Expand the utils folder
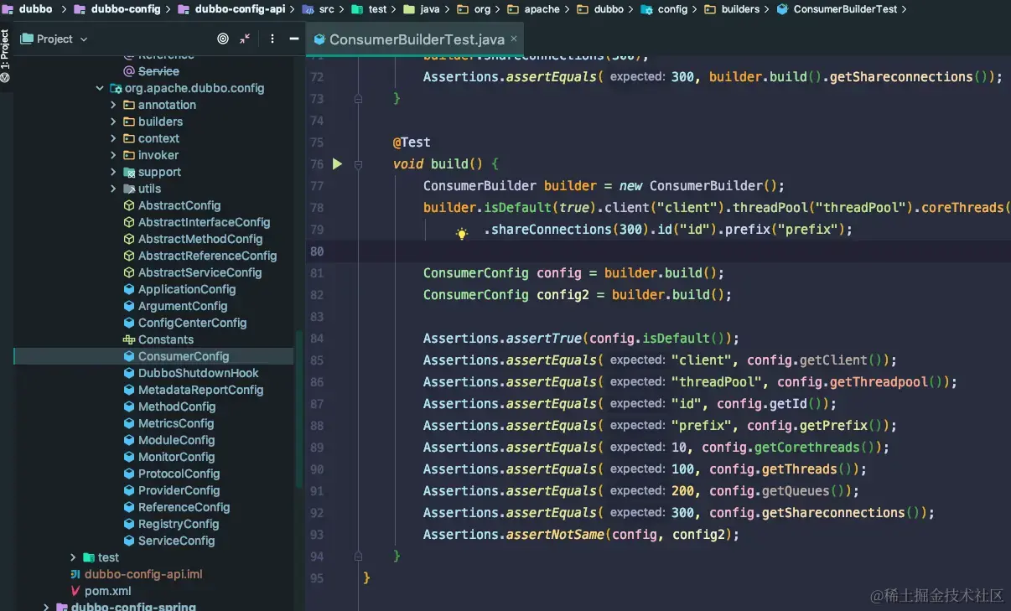This screenshot has height=611, width=1011. coord(114,189)
